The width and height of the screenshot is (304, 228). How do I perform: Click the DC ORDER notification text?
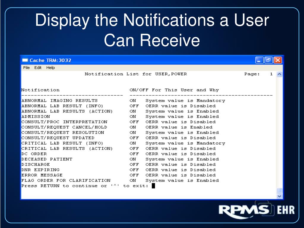click(34, 154)
